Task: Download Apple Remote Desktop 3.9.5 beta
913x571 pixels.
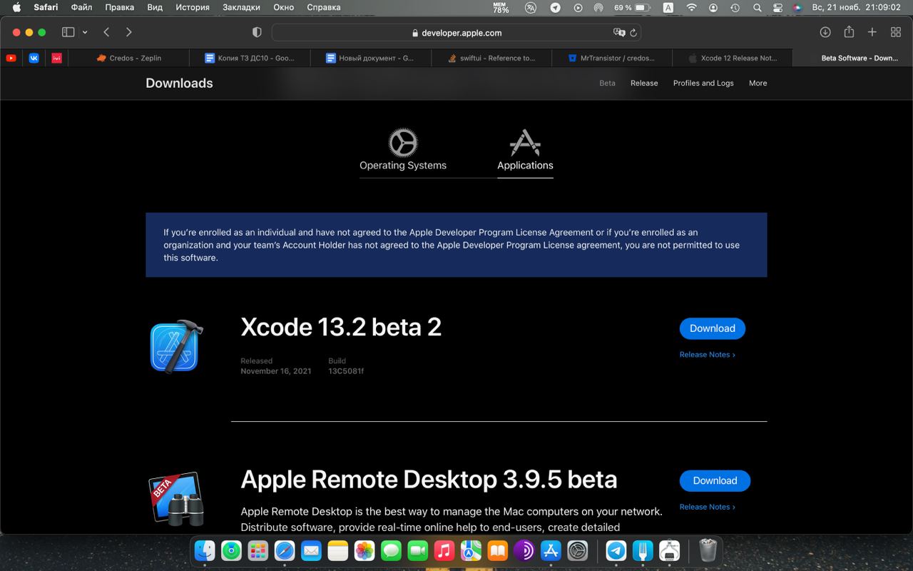Action: click(x=715, y=480)
